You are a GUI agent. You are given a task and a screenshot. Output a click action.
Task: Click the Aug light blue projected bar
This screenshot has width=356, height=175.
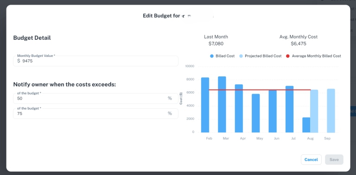coord(314,111)
